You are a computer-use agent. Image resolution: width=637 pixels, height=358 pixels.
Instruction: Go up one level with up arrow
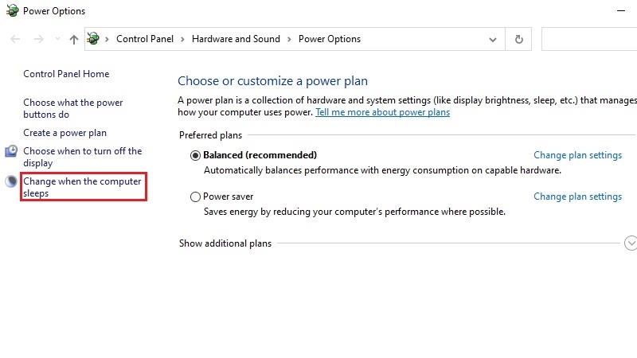[73, 39]
